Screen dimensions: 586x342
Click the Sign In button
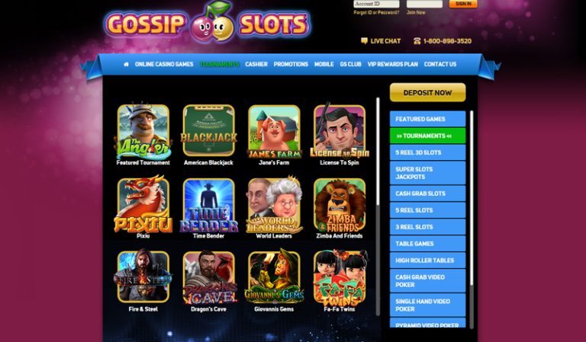click(x=463, y=4)
